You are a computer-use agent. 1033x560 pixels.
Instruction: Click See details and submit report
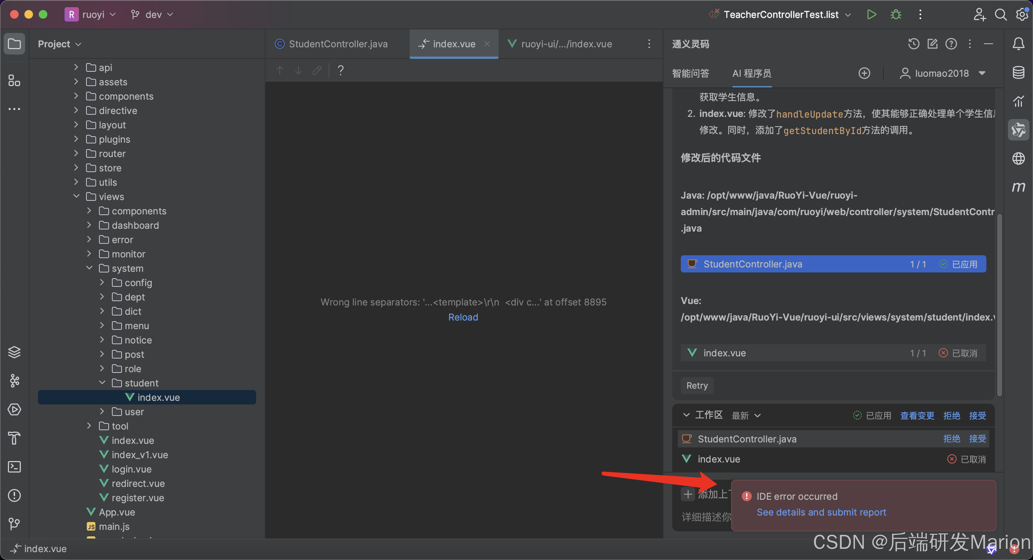821,512
